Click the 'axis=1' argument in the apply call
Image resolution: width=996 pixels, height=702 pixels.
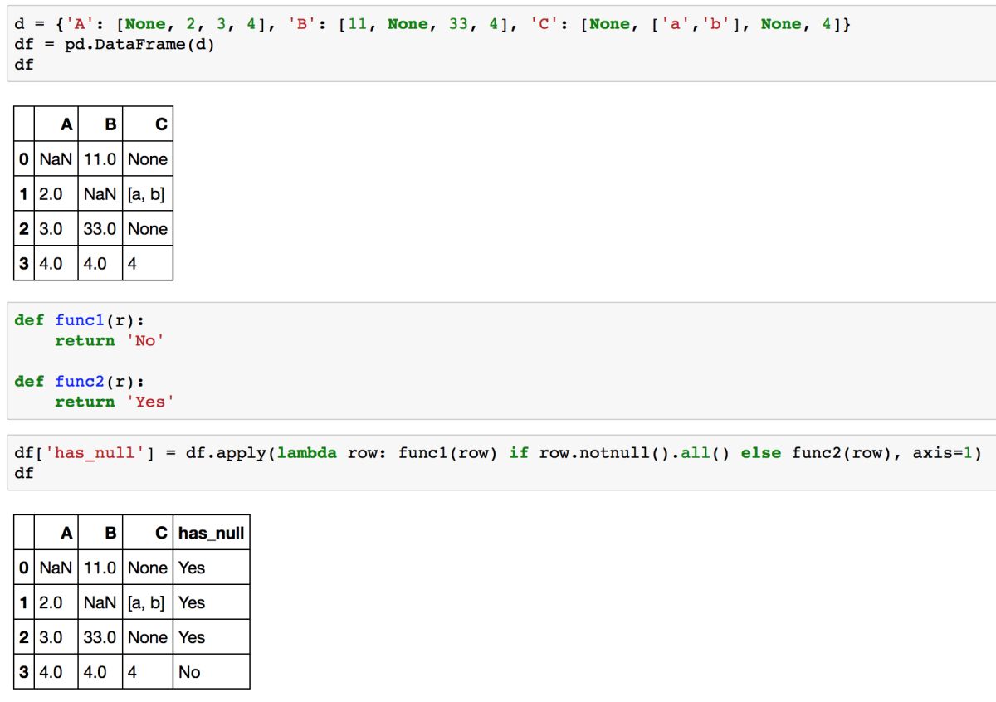(942, 453)
